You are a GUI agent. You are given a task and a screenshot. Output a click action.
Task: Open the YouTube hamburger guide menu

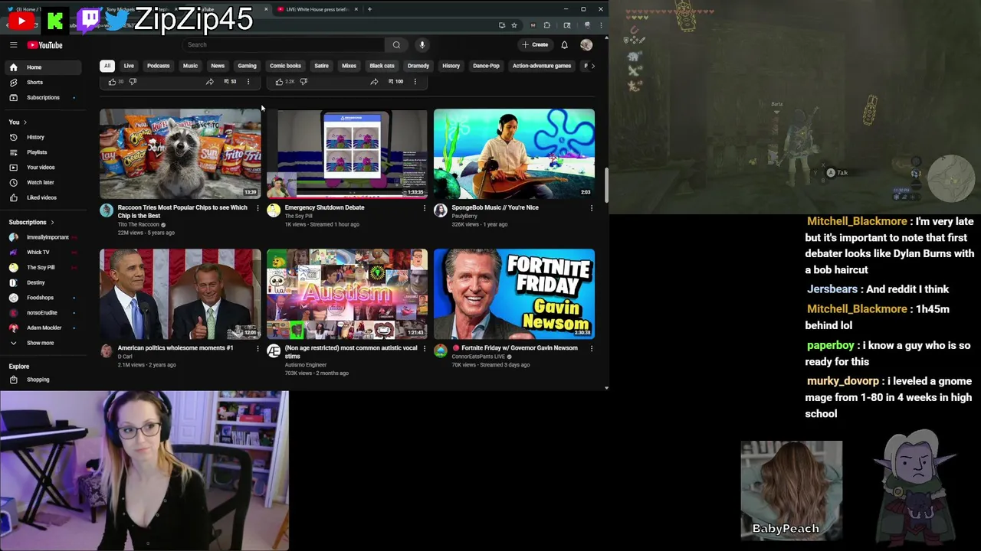13,45
